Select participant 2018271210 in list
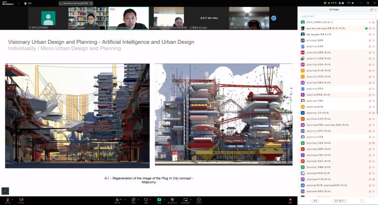The height and width of the screenshot is (205, 378). (x=338, y=46)
